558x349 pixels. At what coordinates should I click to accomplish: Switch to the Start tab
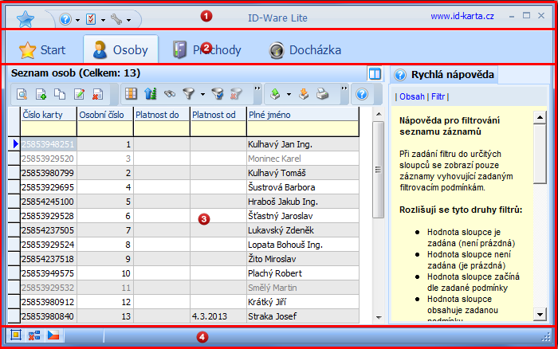[42, 50]
